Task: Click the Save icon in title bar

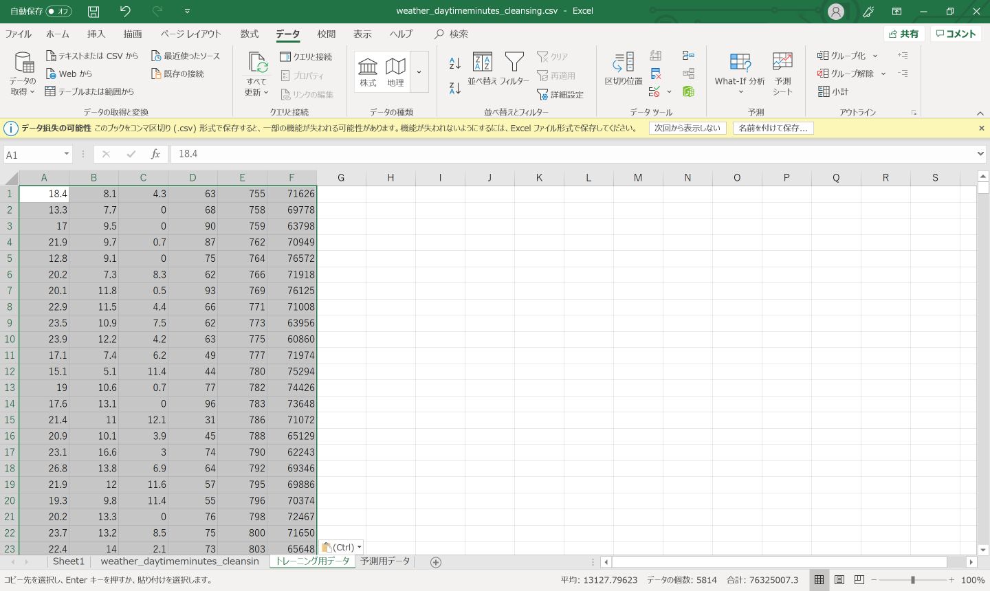Action: click(93, 11)
